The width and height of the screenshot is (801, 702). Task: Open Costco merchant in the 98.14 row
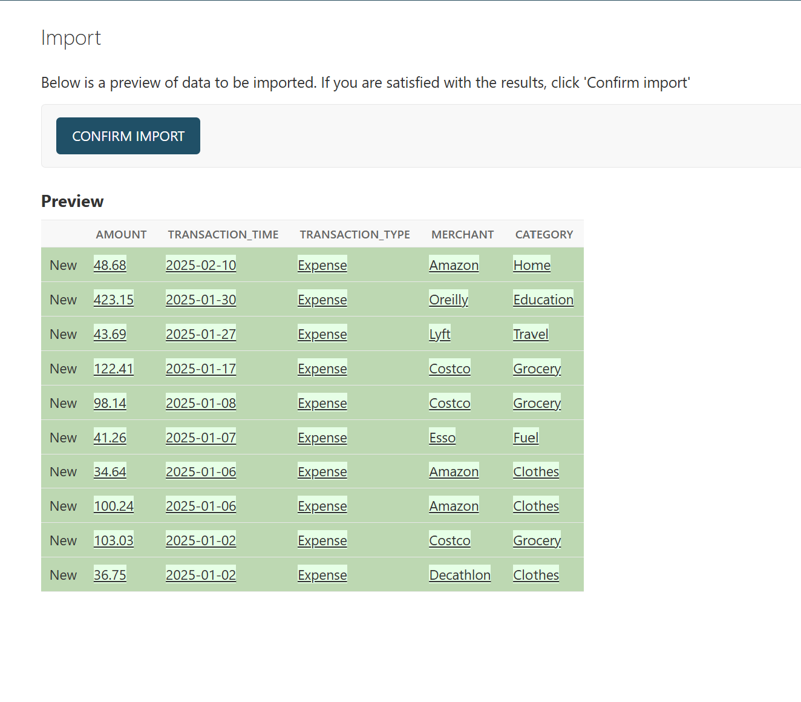click(x=450, y=403)
